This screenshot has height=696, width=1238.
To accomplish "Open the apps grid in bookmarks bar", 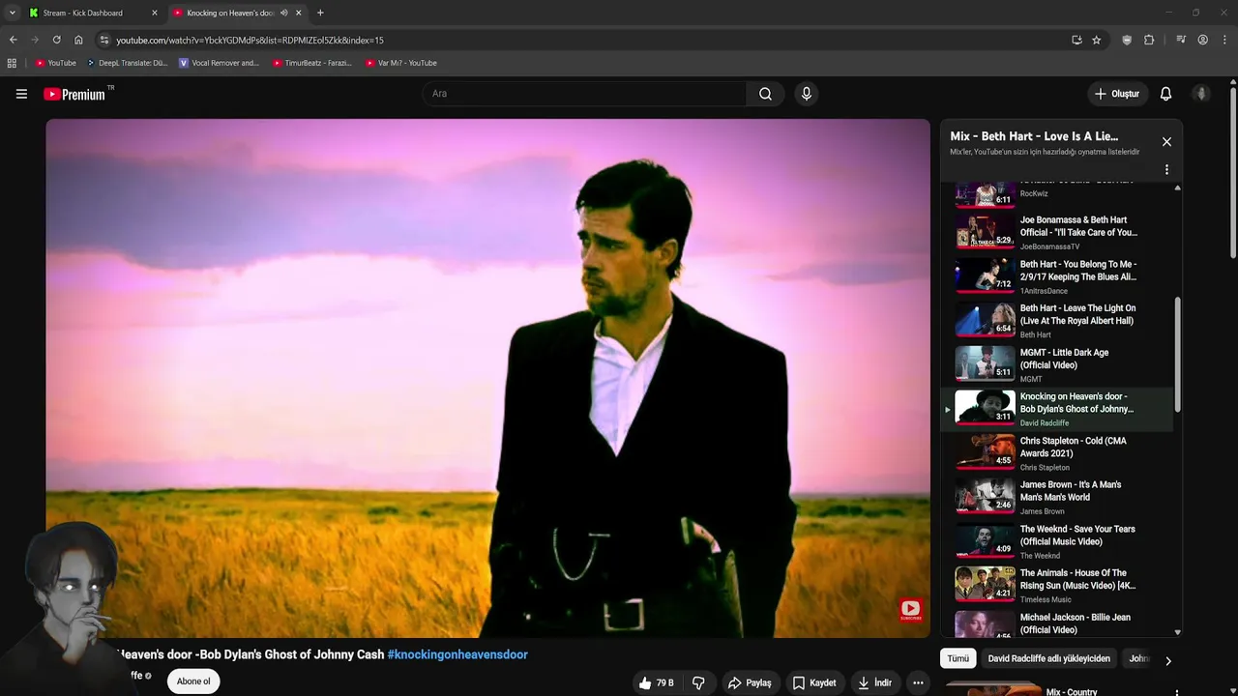I will tap(12, 63).
